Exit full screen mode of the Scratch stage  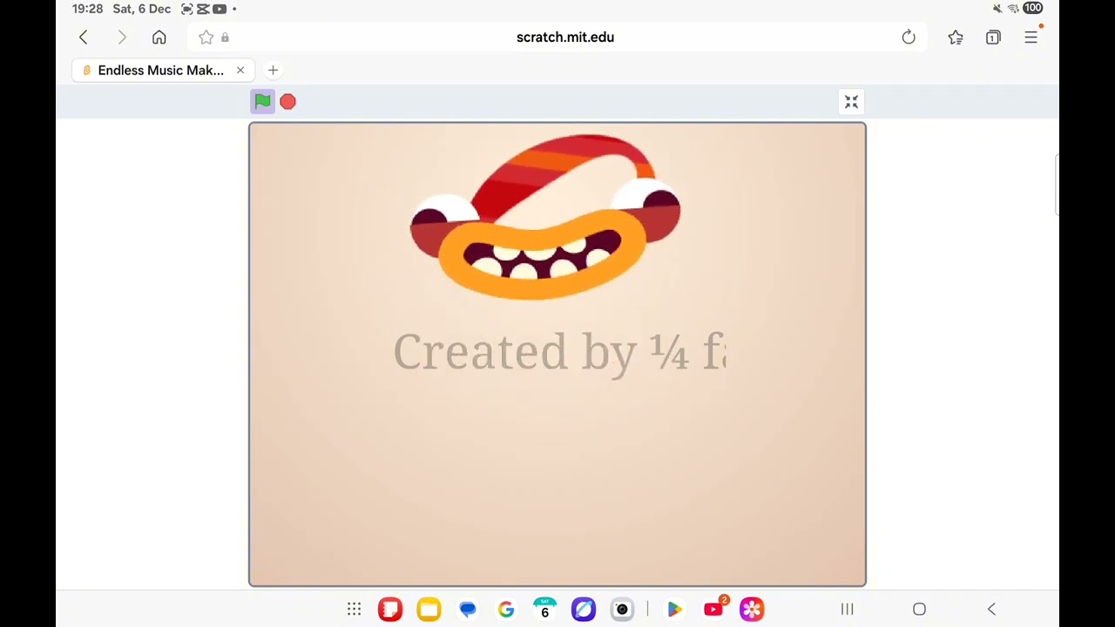851,102
